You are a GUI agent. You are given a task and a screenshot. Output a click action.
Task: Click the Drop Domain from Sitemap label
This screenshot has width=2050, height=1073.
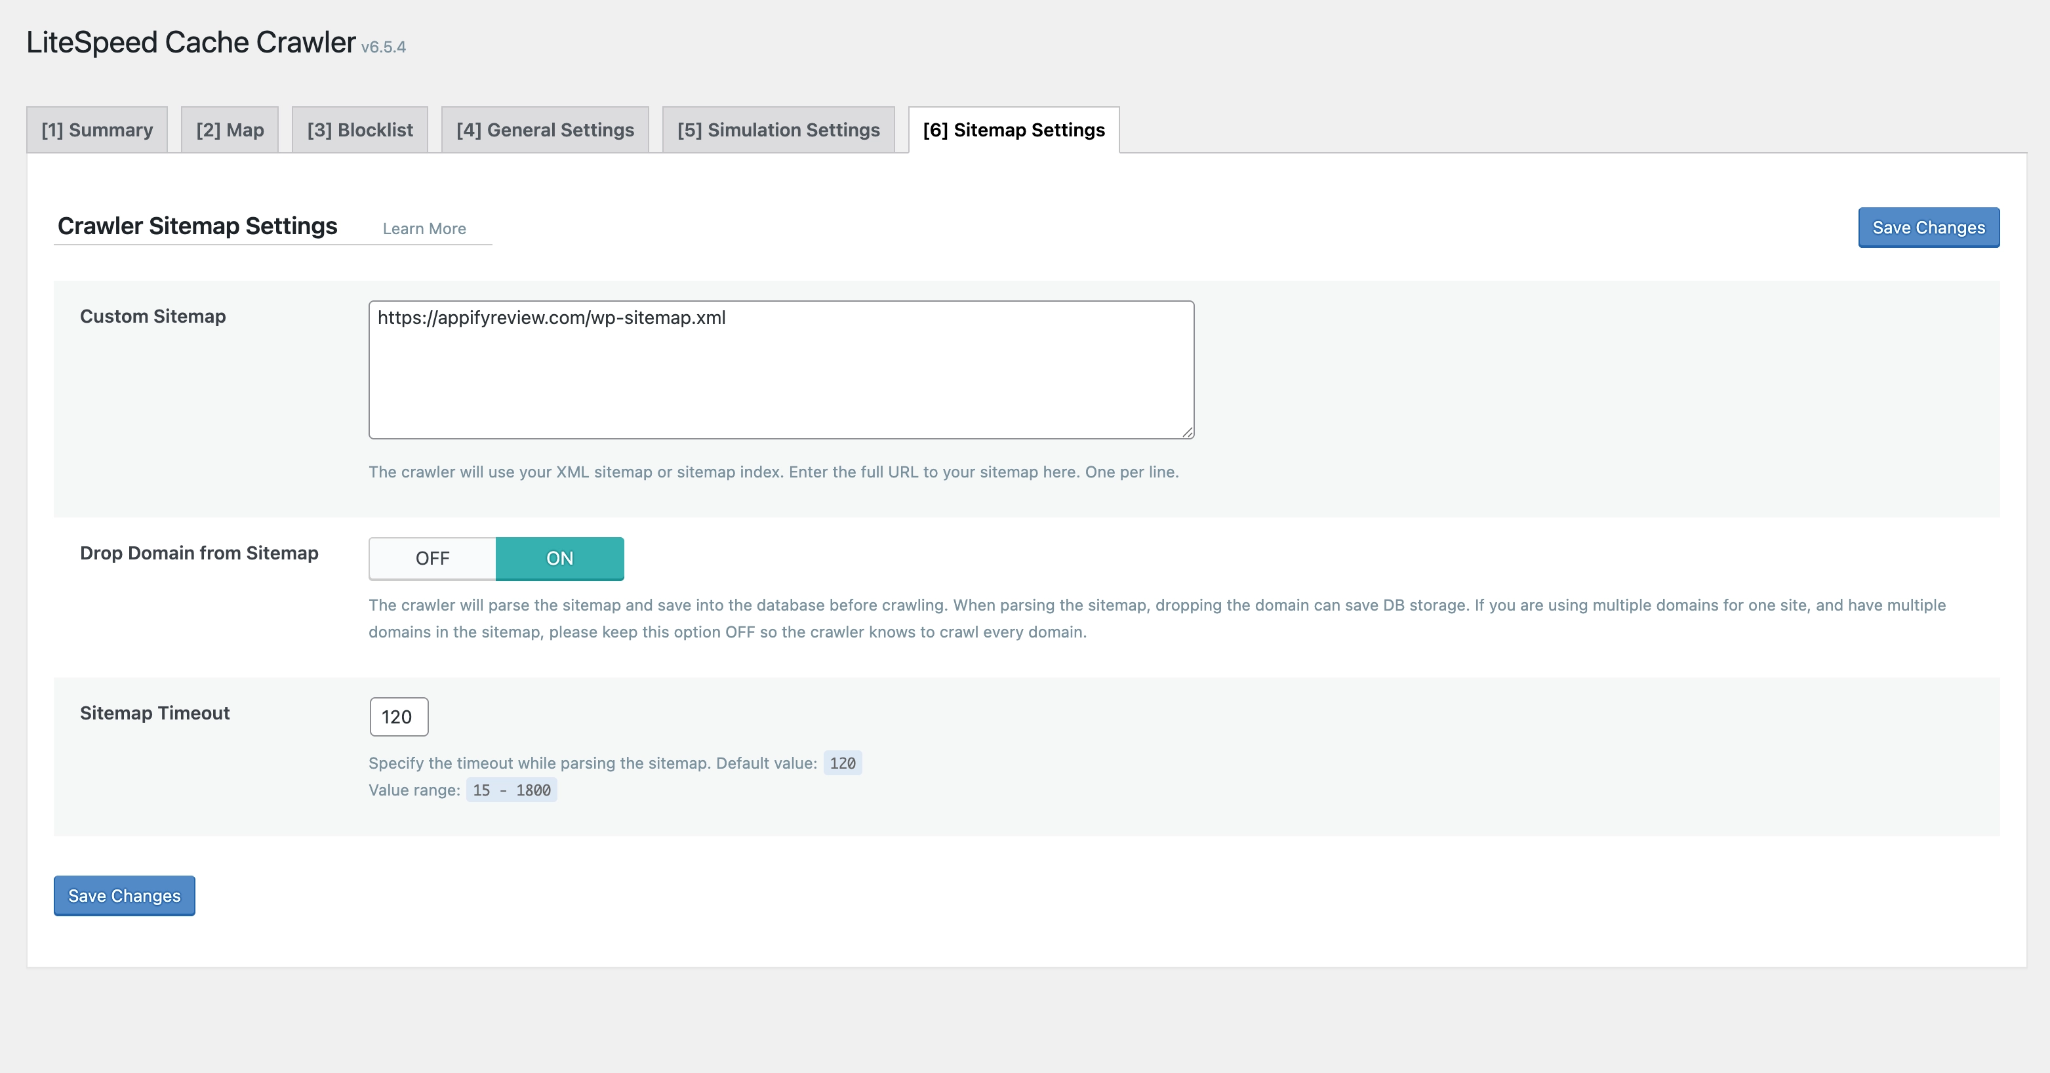(199, 552)
